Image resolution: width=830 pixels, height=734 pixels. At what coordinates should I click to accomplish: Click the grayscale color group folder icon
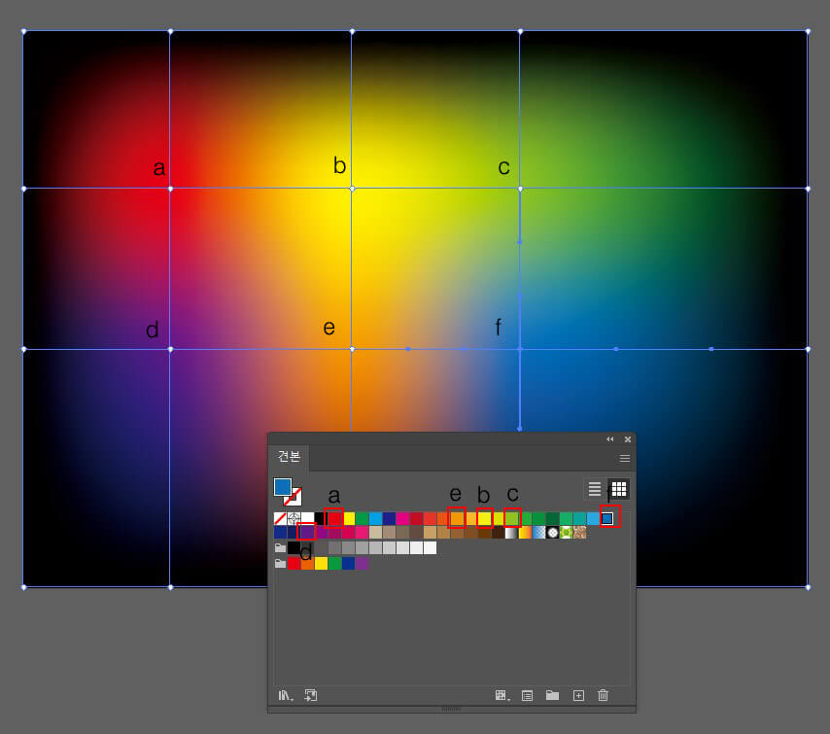[x=281, y=547]
